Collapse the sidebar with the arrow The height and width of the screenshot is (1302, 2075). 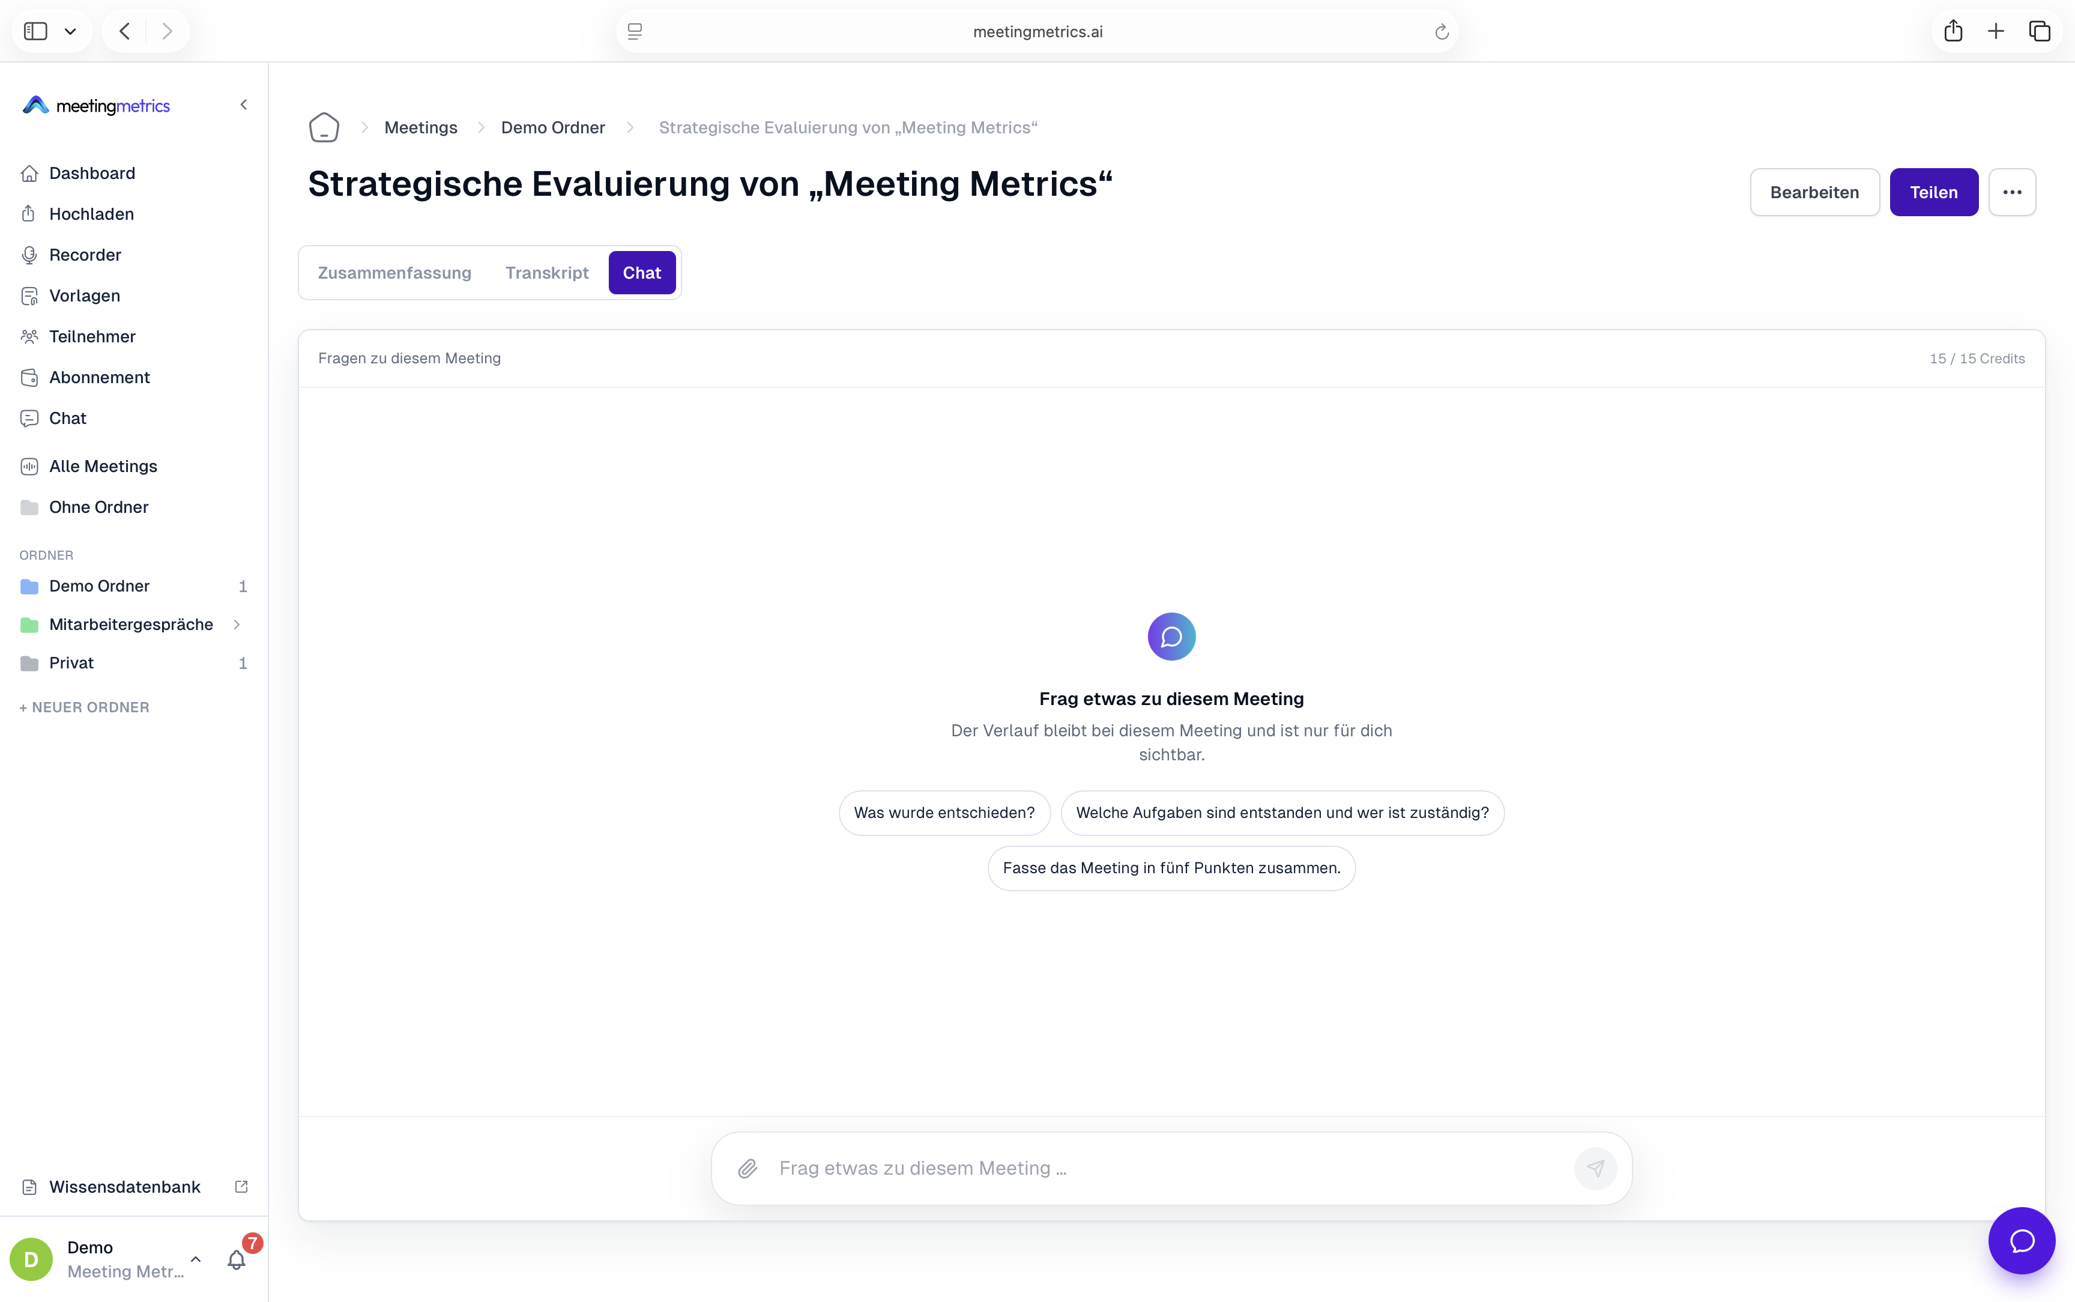(x=244, y=105)
